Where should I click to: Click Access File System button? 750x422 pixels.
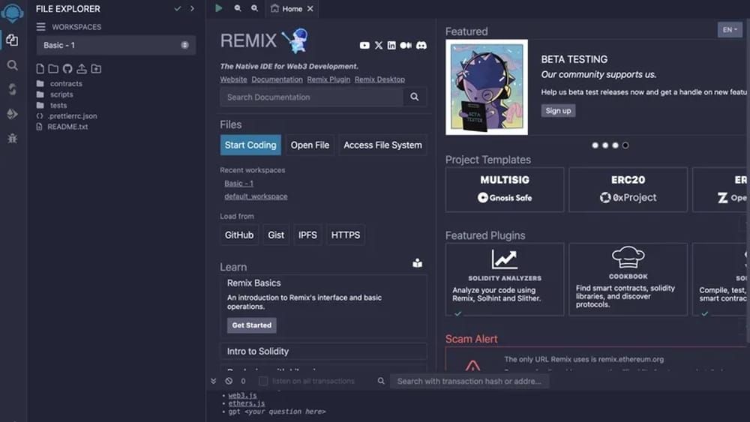click(382, 145)
